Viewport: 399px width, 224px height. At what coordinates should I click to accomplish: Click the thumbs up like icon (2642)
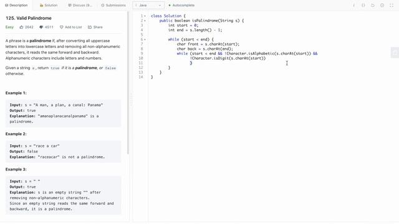[21, 27]
